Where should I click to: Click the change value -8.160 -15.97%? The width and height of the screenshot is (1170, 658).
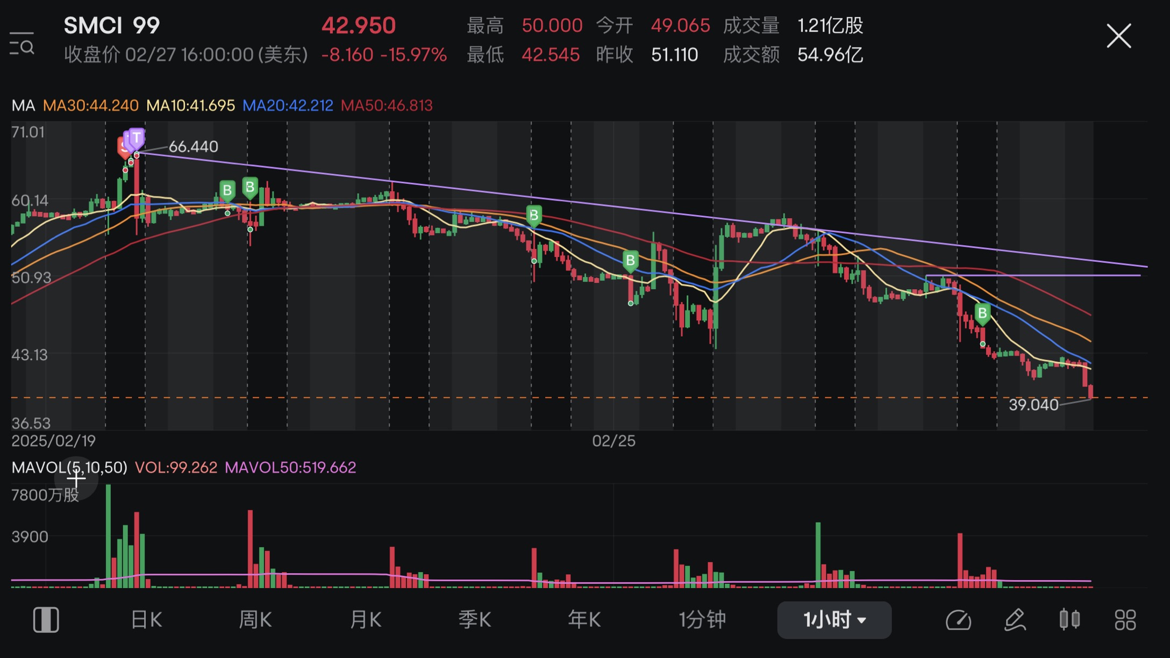(x=384, y=55)
